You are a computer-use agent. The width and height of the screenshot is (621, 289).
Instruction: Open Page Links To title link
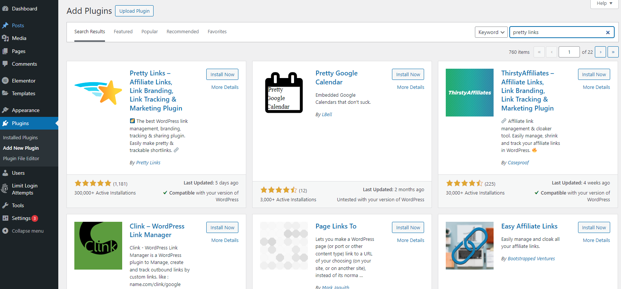[336, 226]
